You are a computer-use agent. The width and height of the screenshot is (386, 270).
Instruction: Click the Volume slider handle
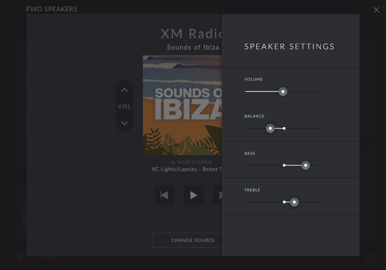283,92
